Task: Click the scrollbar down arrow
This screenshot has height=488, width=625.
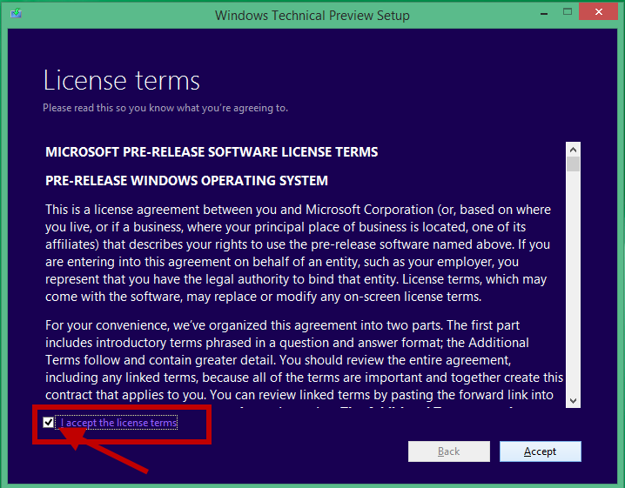Action: tap(573, 400)
